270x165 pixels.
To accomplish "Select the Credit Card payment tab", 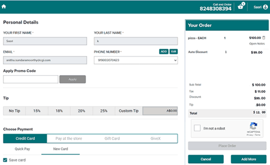I will click(x=25, y=139).
